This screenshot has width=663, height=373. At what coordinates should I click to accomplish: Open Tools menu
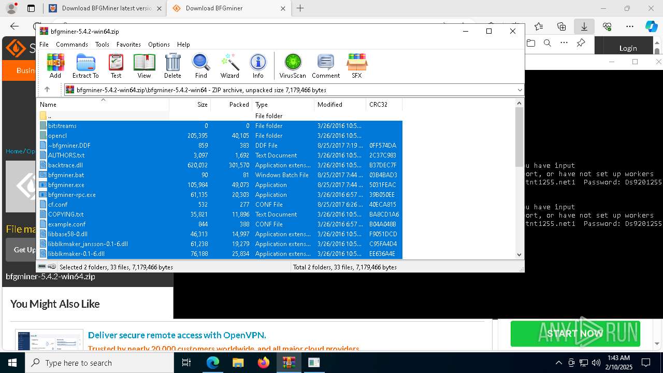pyautogui.click(x=102, y=45)
